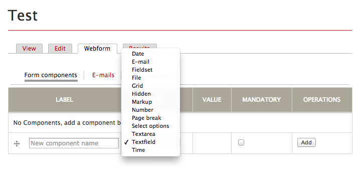Click the Add button
The height and width of the screenshot is (184, 361).
[306, 142]
